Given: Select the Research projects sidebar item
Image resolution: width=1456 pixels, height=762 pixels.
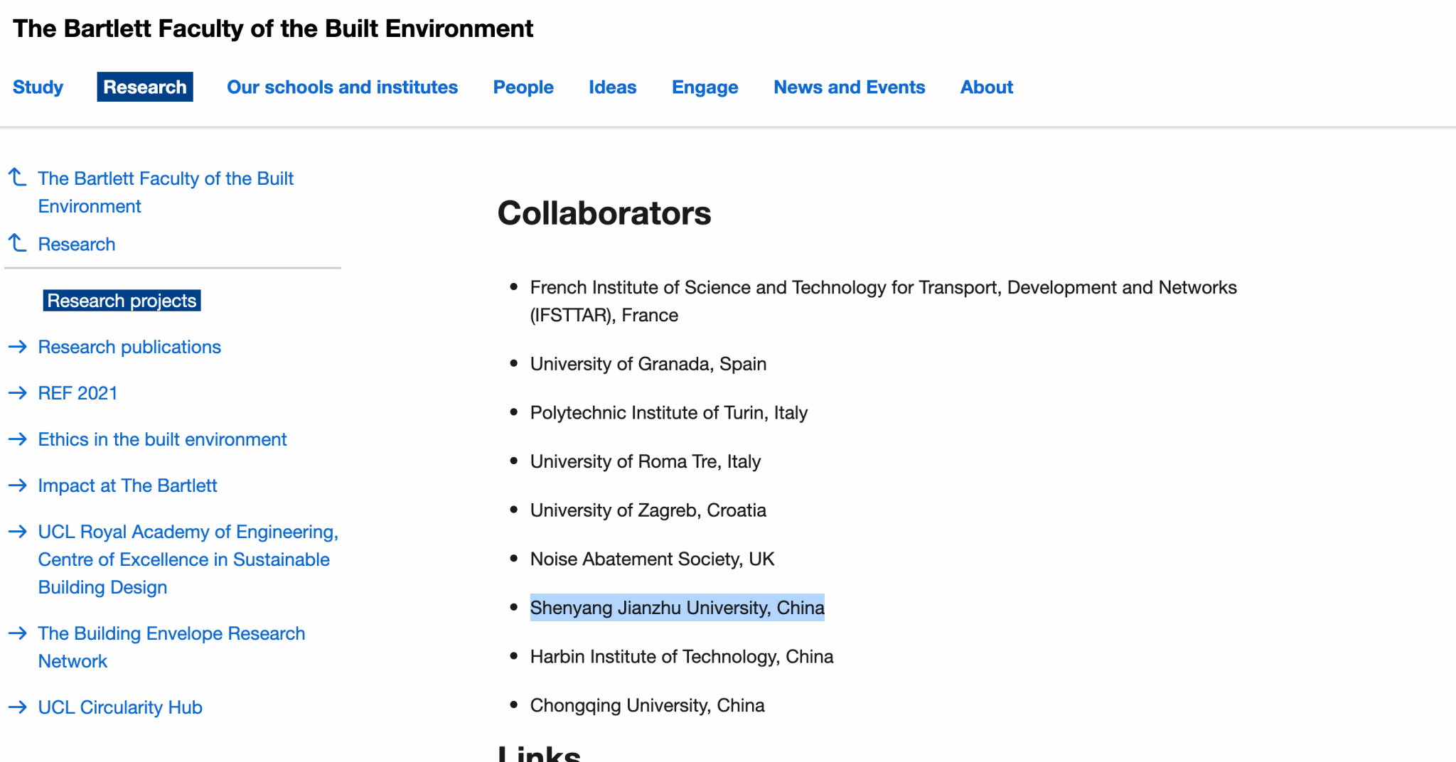Looking at the screenshot, I should [x=122, y=301].
